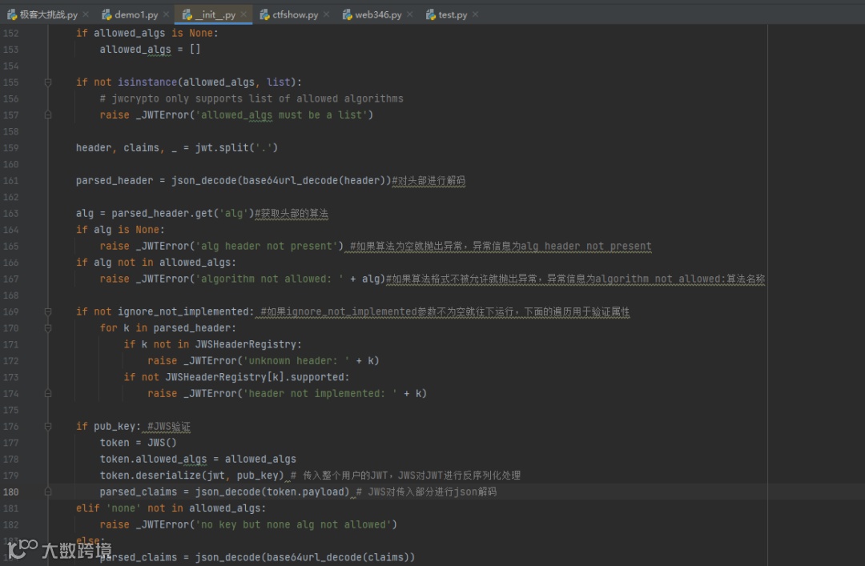Click the string 'no key but none alg not allowed'

tap(293, 524)
